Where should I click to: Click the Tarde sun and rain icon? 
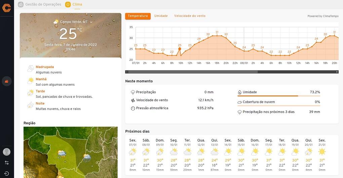[31, 93]
